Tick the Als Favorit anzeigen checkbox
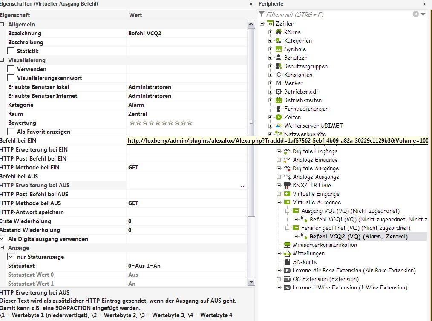The image size is (432, 321). pyautogui.click(x=11, y=132)
